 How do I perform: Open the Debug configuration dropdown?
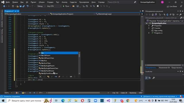(x=41, y=6)
